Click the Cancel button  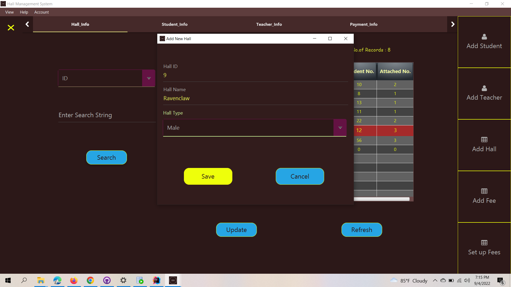(300, 176)
